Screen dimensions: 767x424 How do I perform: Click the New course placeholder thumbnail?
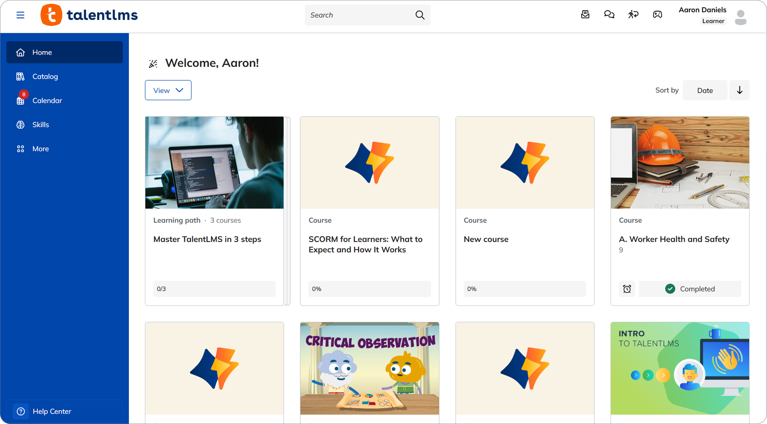tap(525, 163)
